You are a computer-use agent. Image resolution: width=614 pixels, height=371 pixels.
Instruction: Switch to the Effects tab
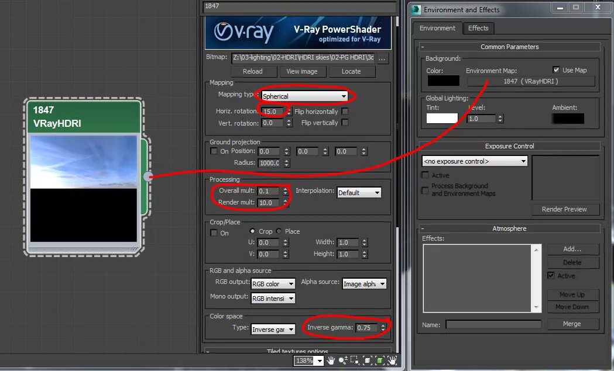tap(478, 28)
